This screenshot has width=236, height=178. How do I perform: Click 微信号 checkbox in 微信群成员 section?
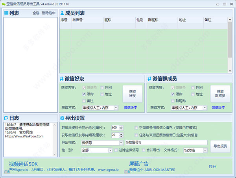pyautogui.click(x=173, y=87)
